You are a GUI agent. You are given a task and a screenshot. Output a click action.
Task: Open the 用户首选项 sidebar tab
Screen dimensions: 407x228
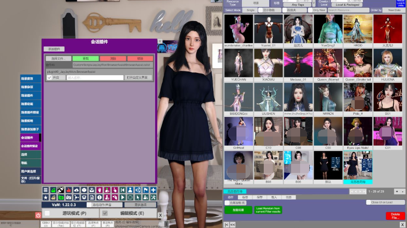coord(30,172)
